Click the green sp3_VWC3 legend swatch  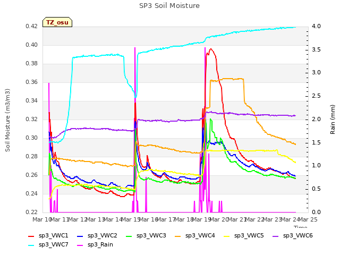click(129, 236)
